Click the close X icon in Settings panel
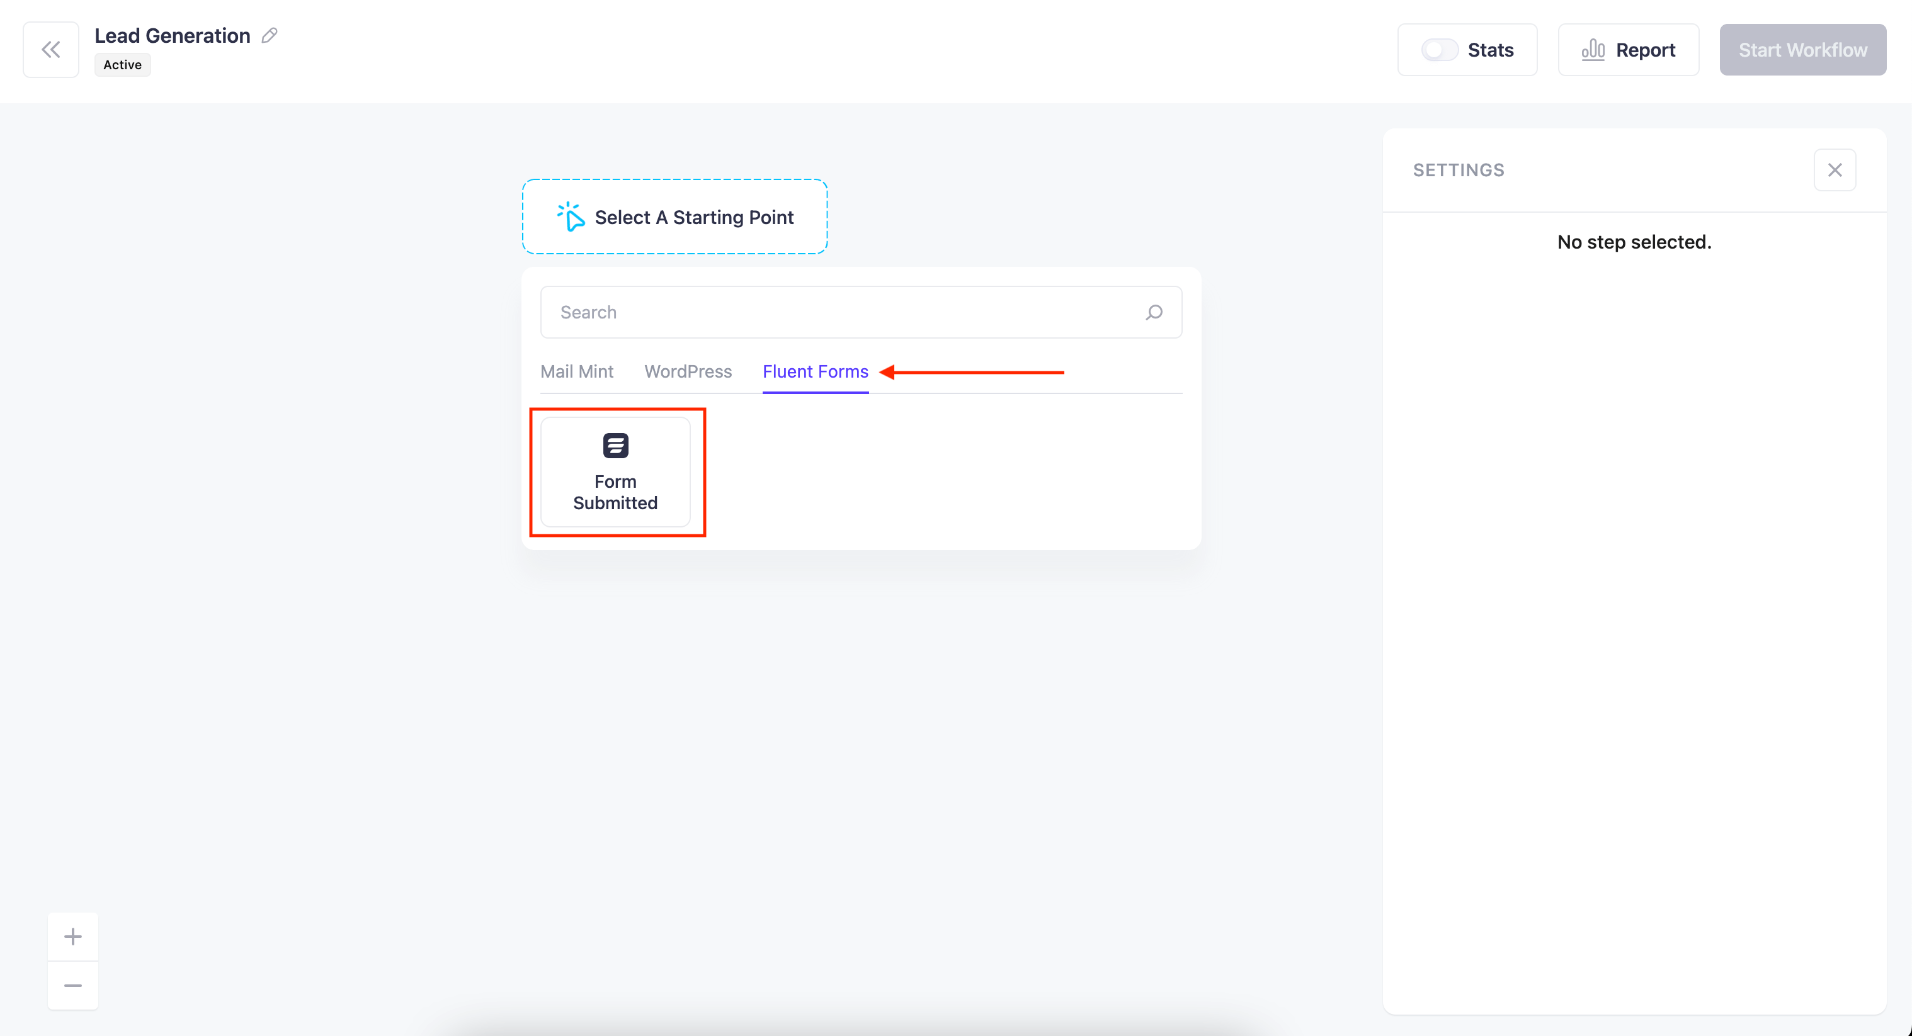This screenshot has width=1912, height=1036. [1835, 170]
